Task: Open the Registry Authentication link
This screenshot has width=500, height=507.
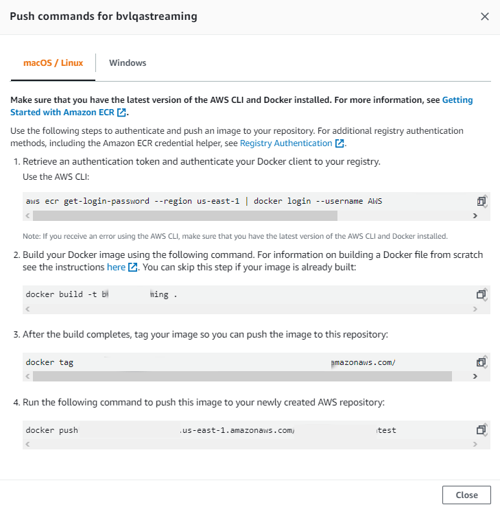Action: pyautogui.click(x=286, y=143)
